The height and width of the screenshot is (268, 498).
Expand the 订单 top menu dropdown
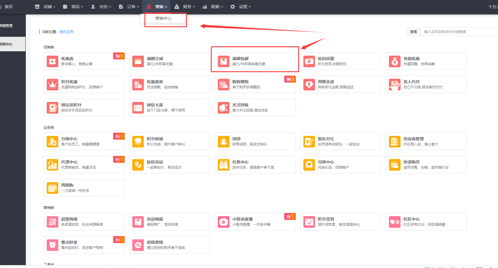tap(129, 7)
